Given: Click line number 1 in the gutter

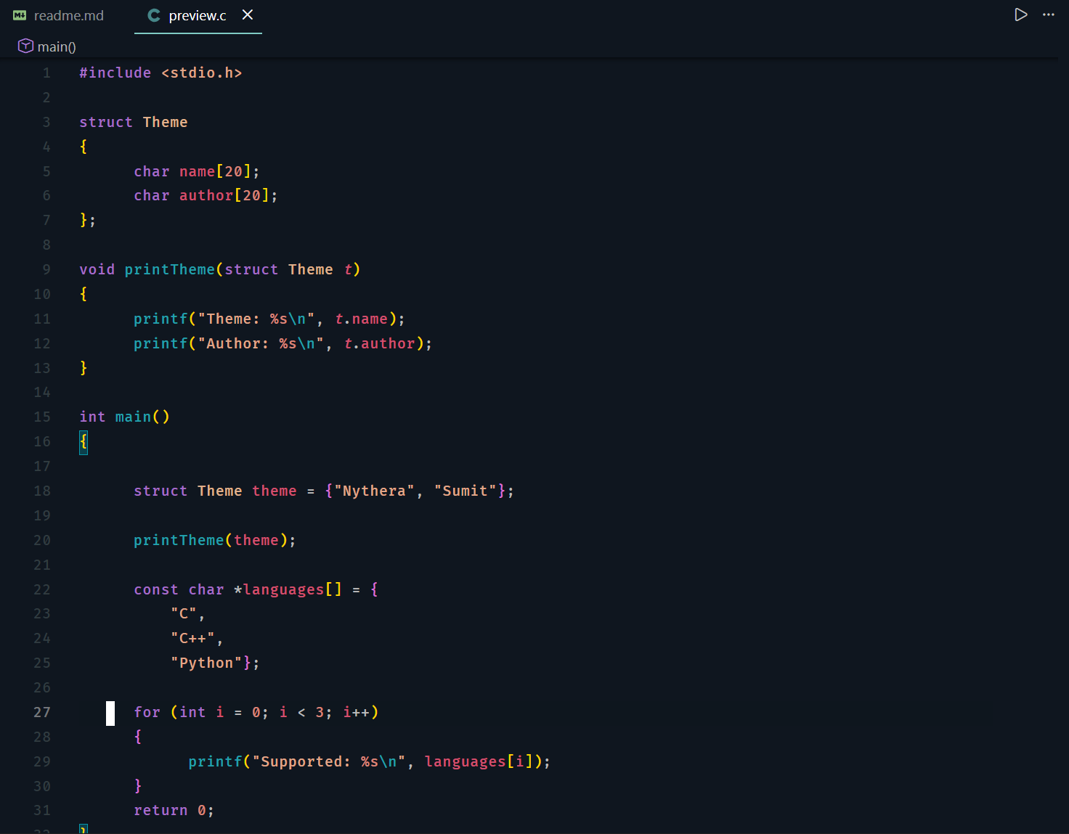Looking at the screenshot, I should click(x=46, y=73).
